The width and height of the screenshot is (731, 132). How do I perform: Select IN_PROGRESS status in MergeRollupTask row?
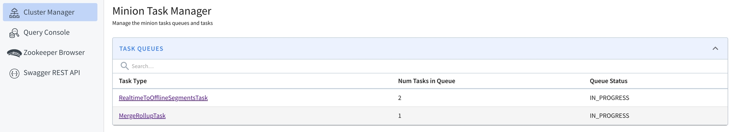click(x=609, y=116)
